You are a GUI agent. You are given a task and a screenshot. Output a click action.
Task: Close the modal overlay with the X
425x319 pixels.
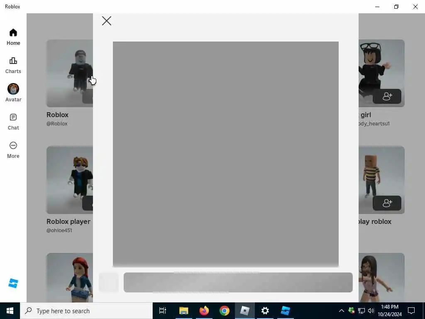107,21
